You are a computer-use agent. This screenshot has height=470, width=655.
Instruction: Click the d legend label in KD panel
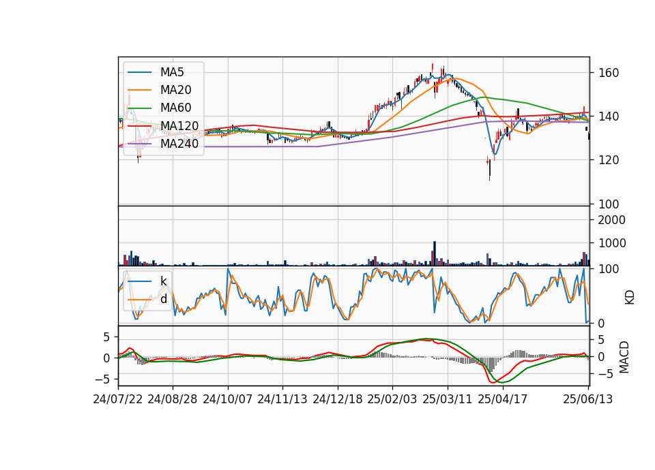pos(164,298)
